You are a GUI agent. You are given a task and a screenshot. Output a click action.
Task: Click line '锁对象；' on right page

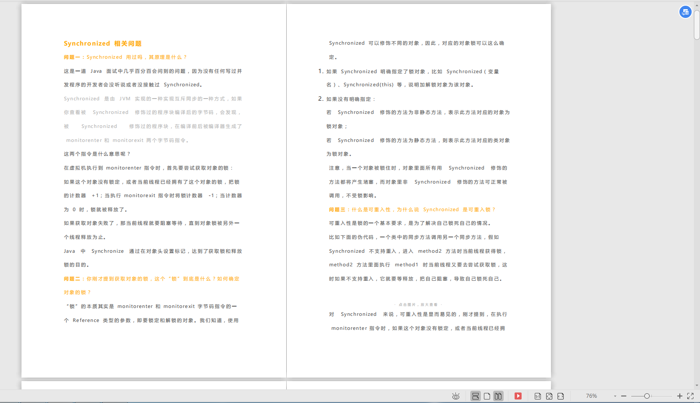point(337,126)
